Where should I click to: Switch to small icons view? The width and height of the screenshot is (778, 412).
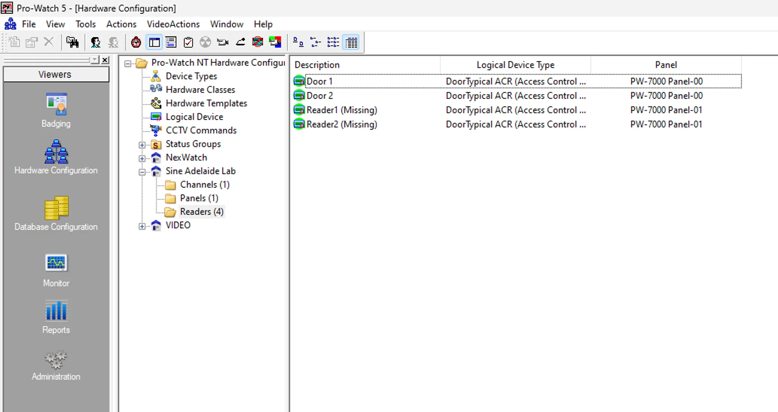coord(316,42)
